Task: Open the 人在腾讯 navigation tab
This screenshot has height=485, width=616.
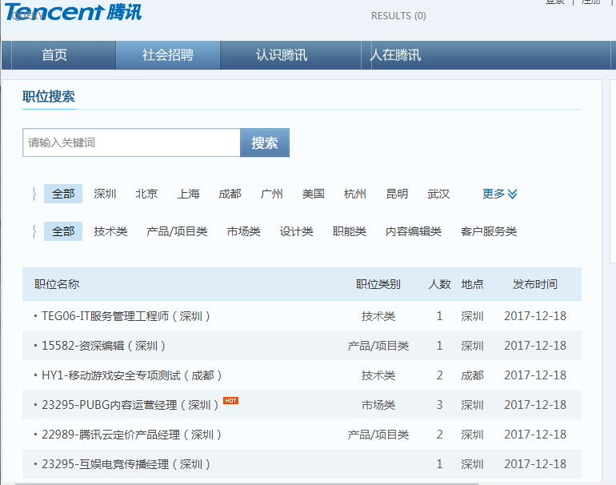Action: pos(395,54)
